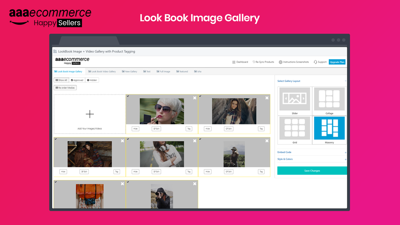Expand the Embed Code section
This screenshot has height=225, width=400.
(x=284, y=152)
